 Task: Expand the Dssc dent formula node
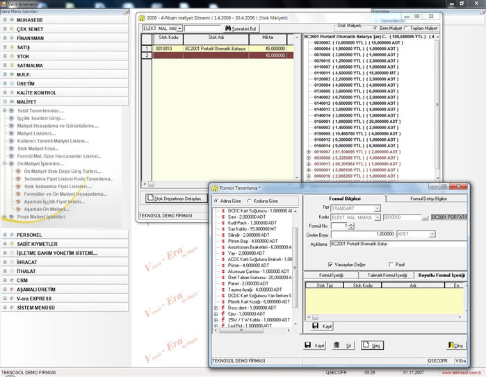[x=216, y=308]
